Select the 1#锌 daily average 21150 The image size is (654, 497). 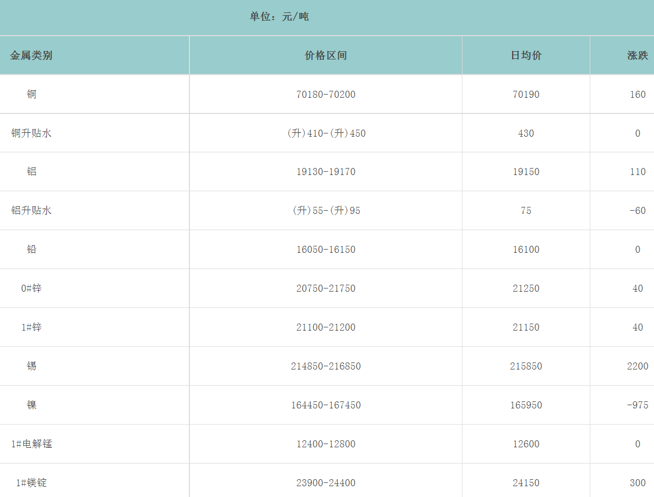pos(526,327)
